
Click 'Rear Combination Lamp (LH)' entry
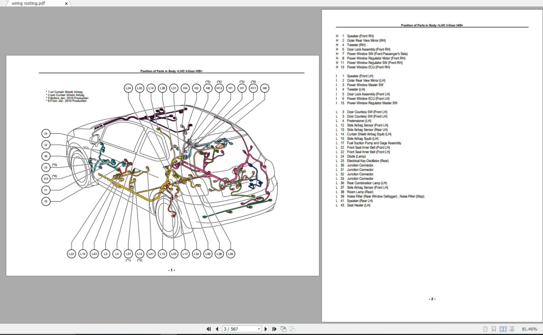[367, 183]
